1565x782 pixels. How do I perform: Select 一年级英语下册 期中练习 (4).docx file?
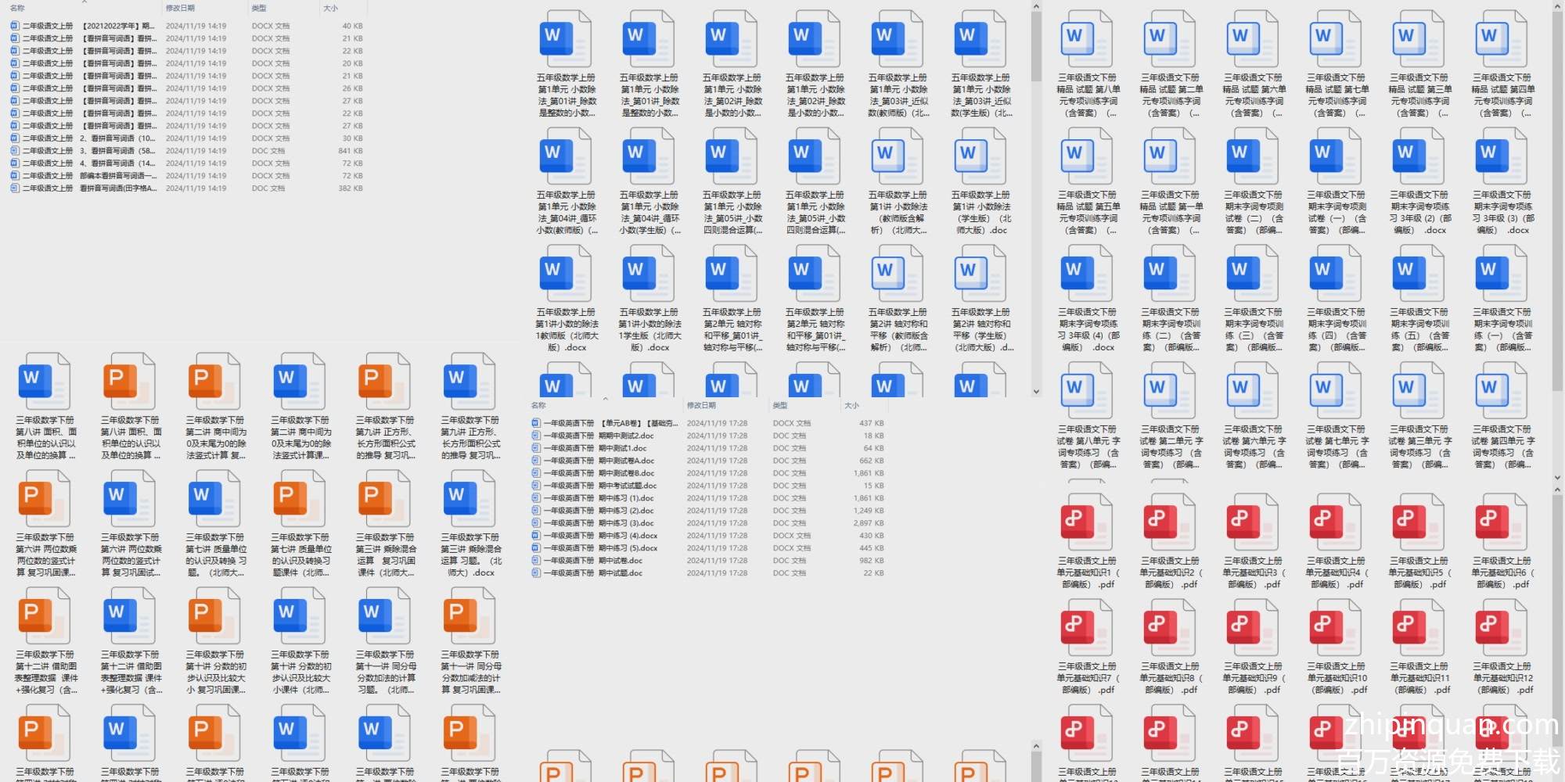click(628, 536)
